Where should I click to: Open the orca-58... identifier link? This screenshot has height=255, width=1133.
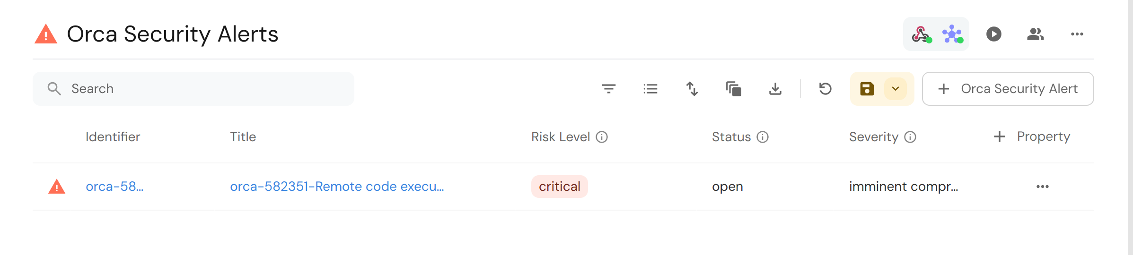click(x=114, y=187)
